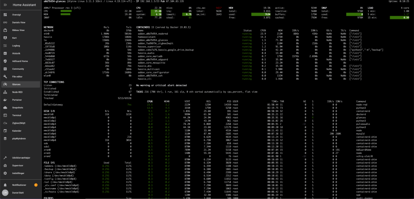Click the No warning or critical alert message
The width and height of the screenshot is (414, 199).
click(161, 85)
